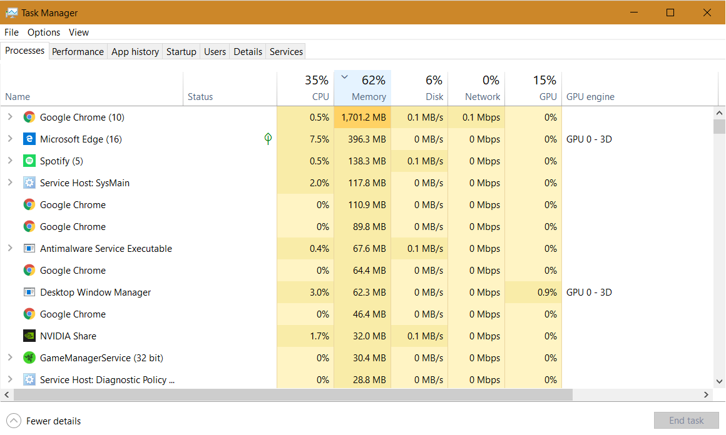726x435 pixels.
Task: Expand GameManagerService (32 bit) group
Action: (10, 357)
